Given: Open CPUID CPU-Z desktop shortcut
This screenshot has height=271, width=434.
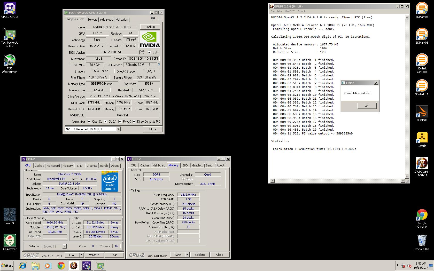Looking at the screenshot, I should [10, 10].
